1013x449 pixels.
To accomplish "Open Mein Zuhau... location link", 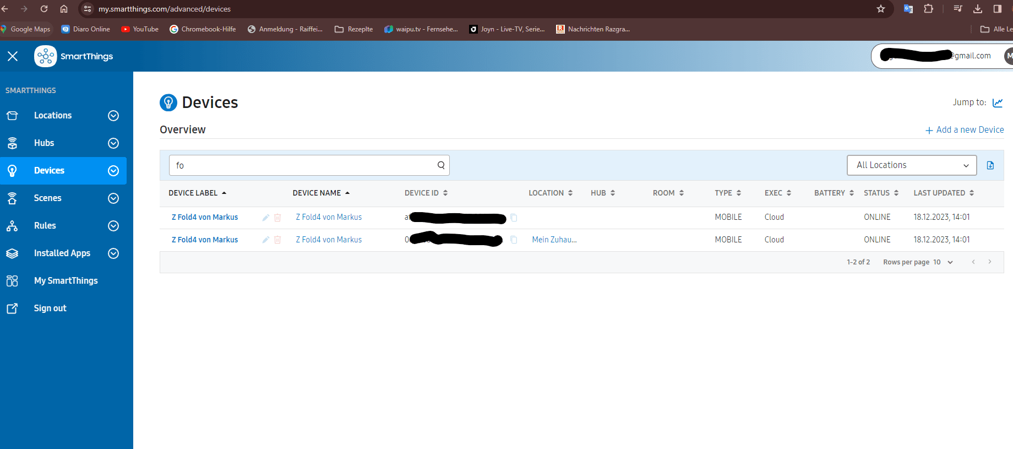I will click(554, 240).
